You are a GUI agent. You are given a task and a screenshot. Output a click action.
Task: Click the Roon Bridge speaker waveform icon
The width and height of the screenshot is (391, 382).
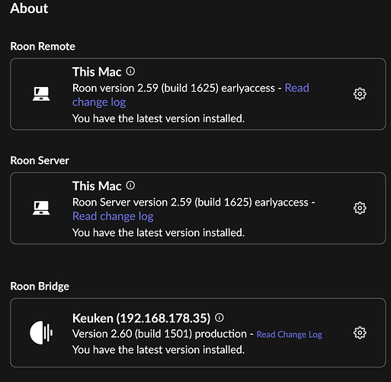point(41,332)
